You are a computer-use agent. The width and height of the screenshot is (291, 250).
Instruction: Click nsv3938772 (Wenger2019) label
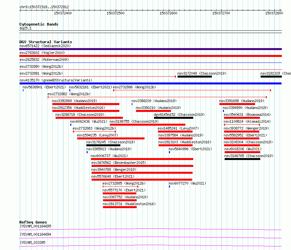[246, 128]
